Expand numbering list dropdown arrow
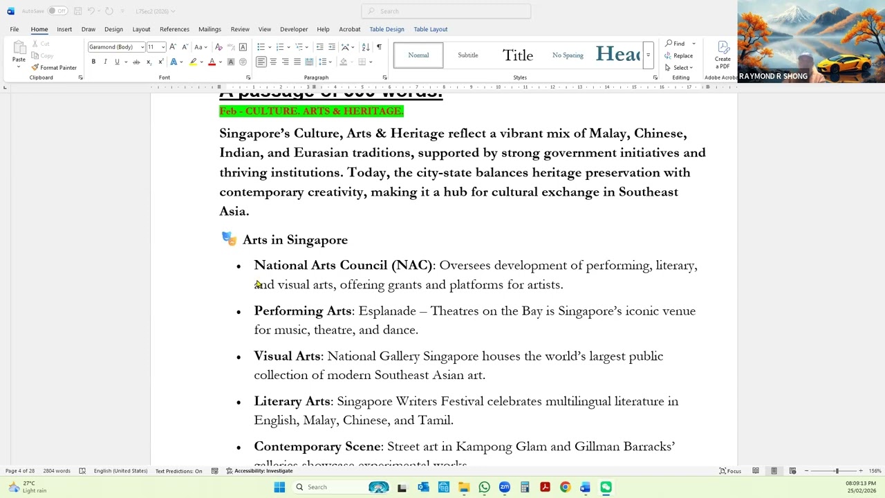Screen dimensions: 885x498 pos(289,47)
